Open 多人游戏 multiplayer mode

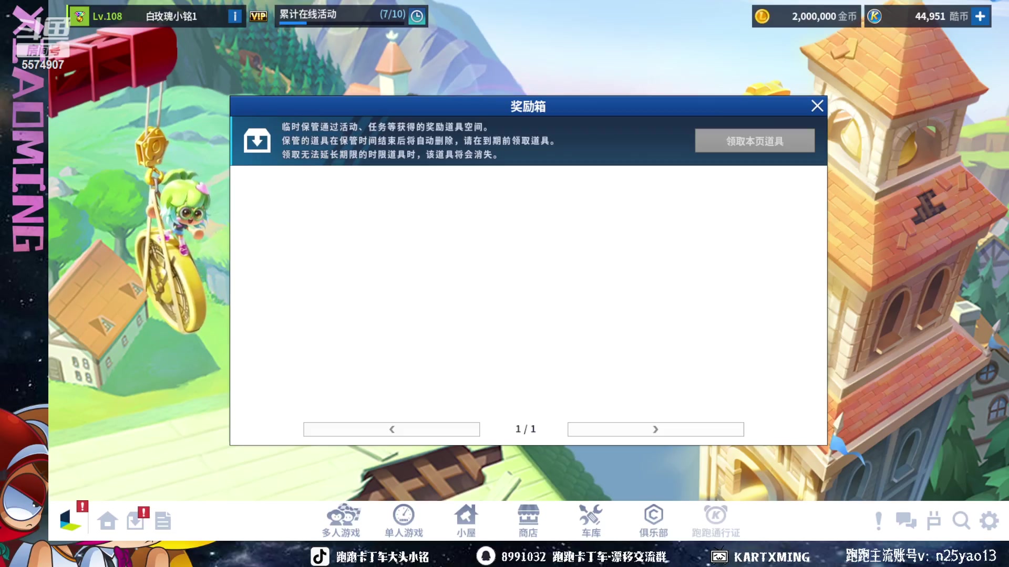[342, 521]
